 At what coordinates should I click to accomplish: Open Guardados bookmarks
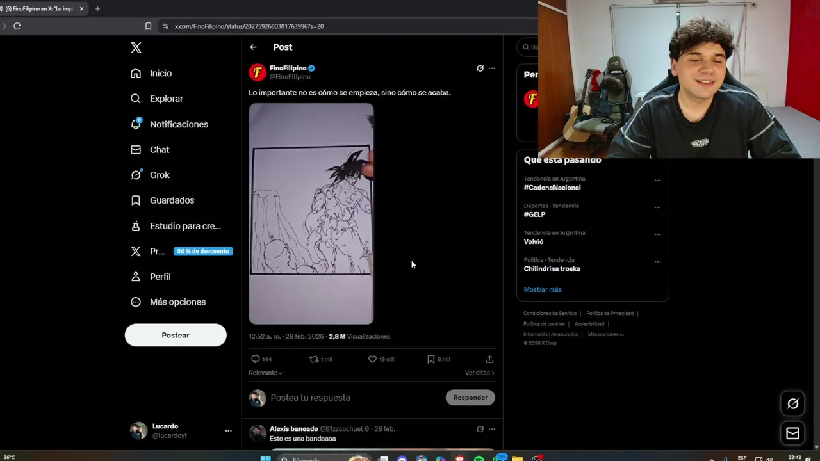163,200
